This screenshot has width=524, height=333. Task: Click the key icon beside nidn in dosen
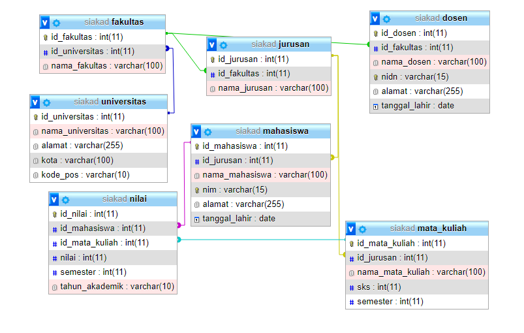point(376,77)
